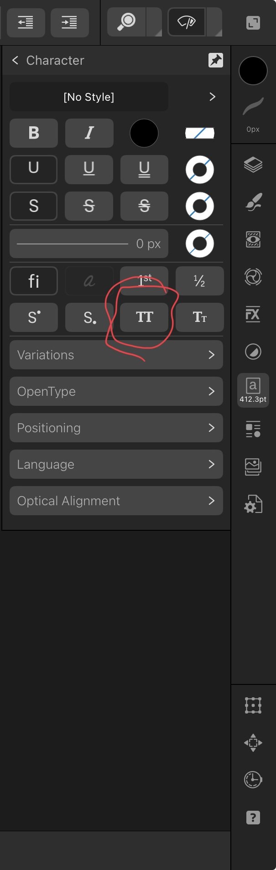This screenshot has height=870, width=276.
Task: Pin the Character panel
Action: (216, 60)
